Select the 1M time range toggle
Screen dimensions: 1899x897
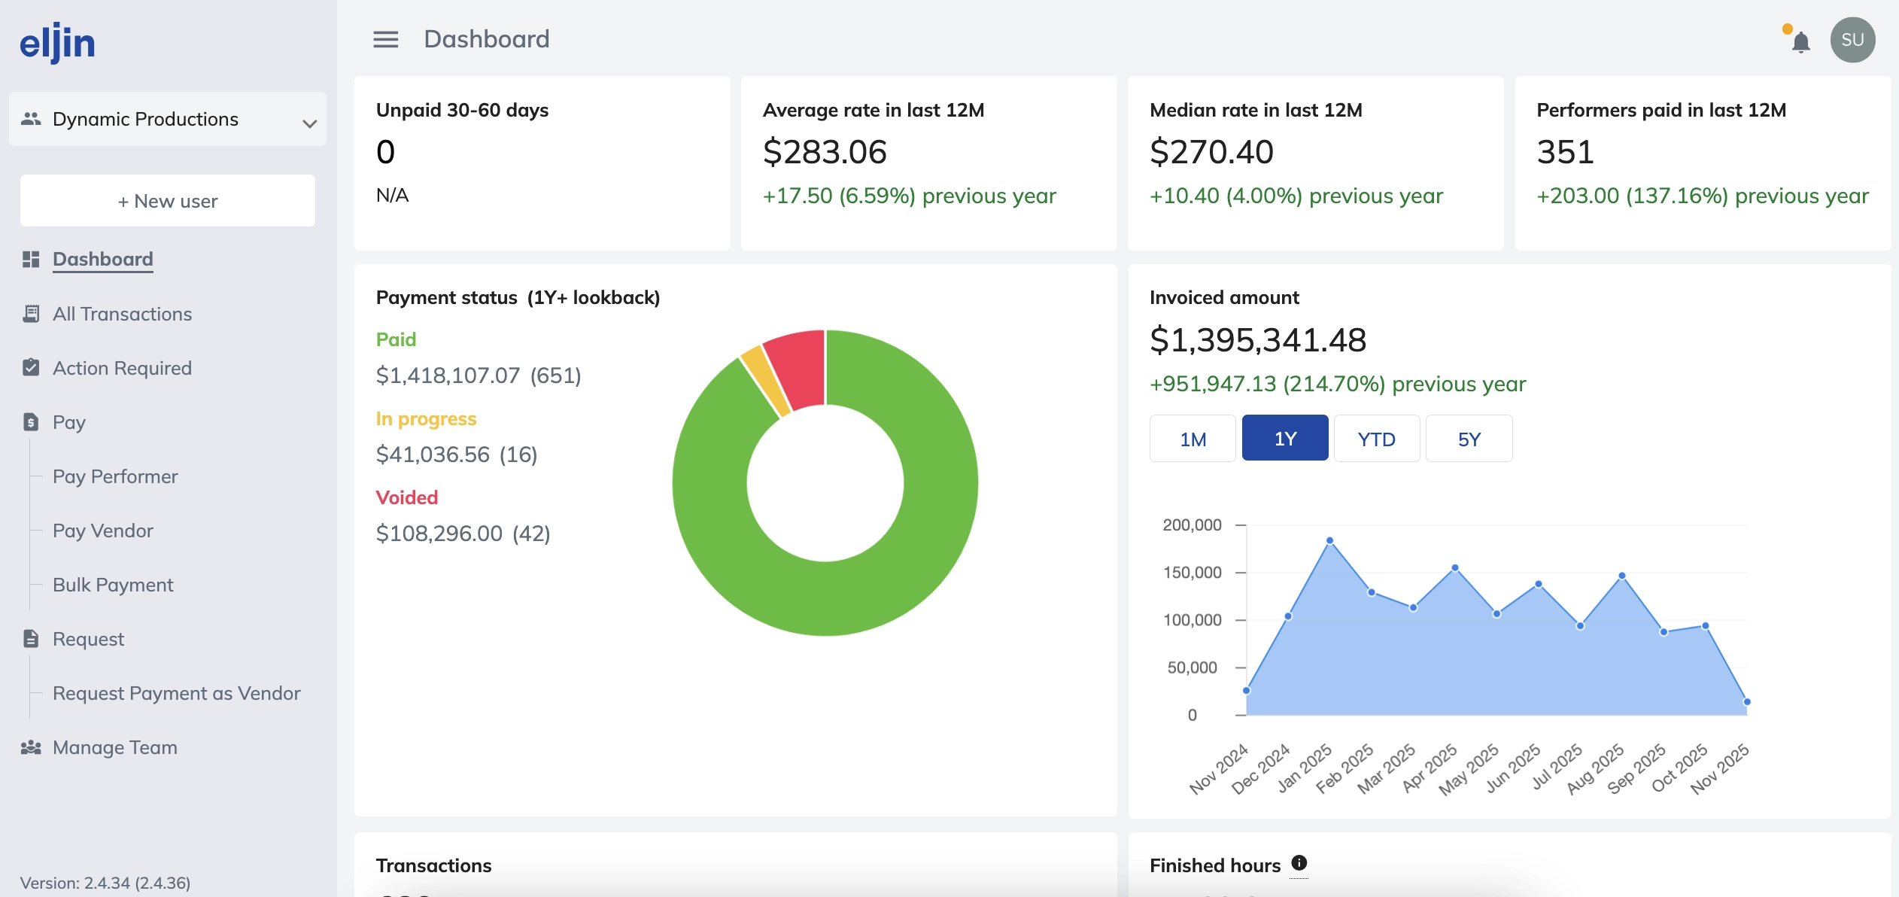[1193, 439]
